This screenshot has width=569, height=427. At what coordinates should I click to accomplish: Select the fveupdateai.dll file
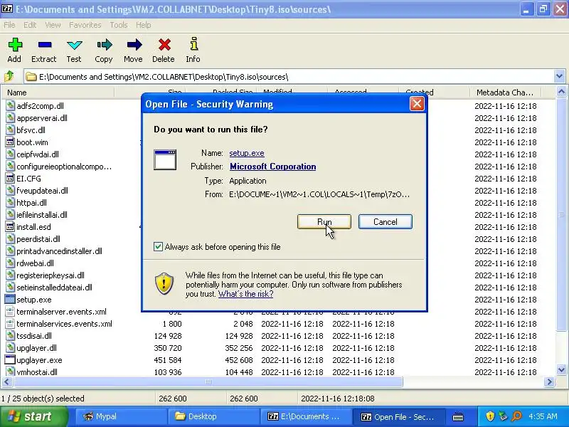click(x=42, y=190)
